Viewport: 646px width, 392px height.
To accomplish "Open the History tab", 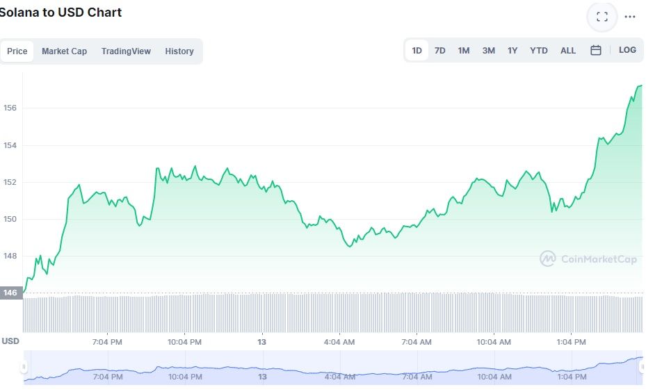I will (179, 51).
